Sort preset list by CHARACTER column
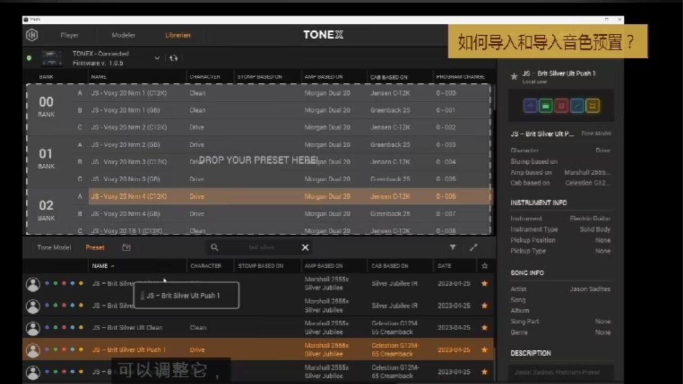This screenshot has height=384, width=683. 205,266
